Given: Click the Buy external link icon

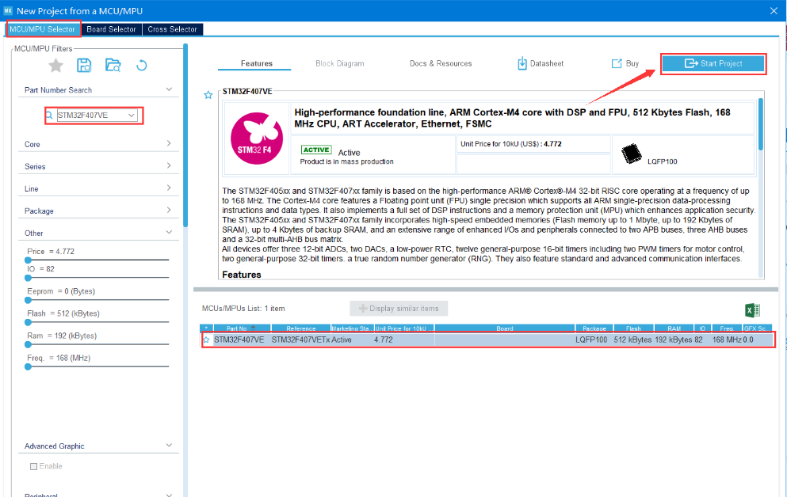Looking at the screenshot, I should click(x=617, y=63).
